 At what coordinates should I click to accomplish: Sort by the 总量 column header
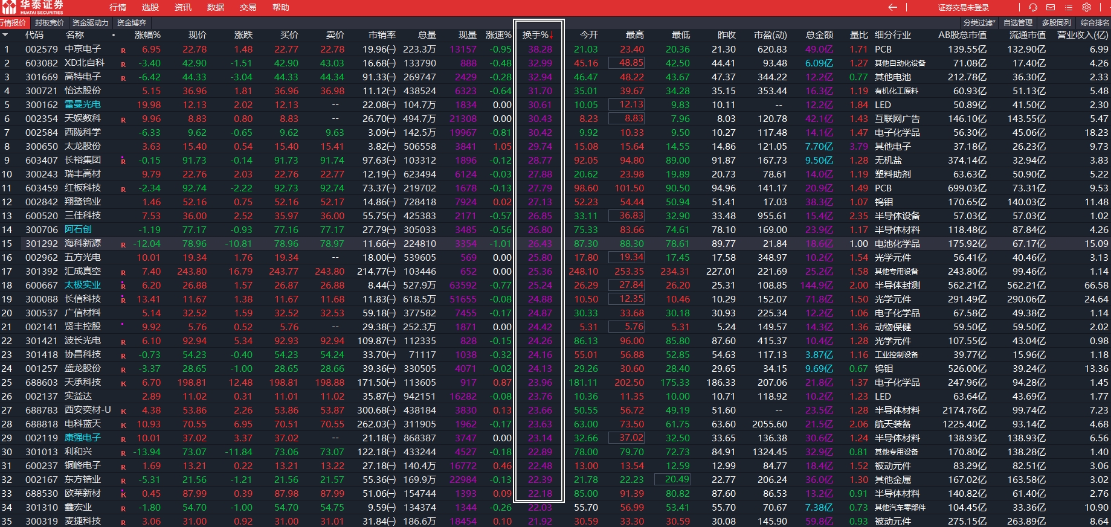[427, 35]
